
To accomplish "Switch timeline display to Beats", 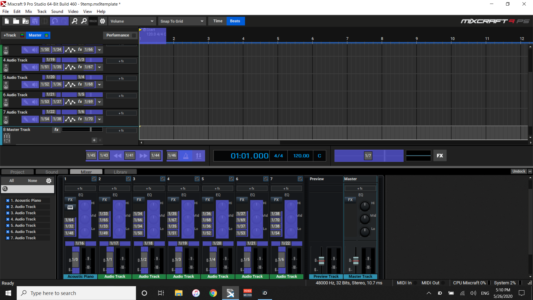I will tap(235, 21).
